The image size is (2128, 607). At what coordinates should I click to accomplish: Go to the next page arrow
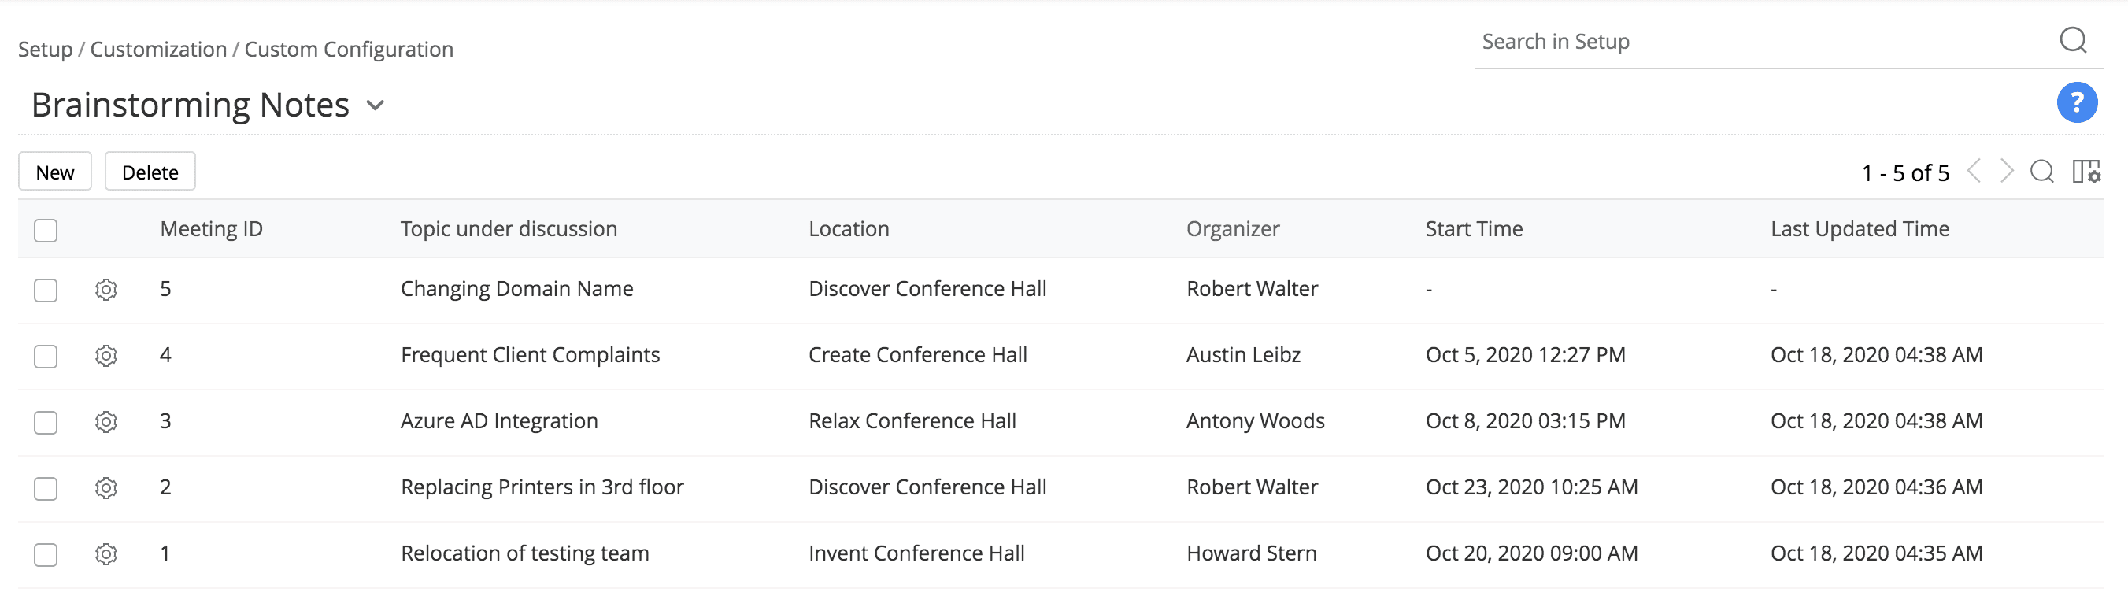click(x=2007, y=172)
